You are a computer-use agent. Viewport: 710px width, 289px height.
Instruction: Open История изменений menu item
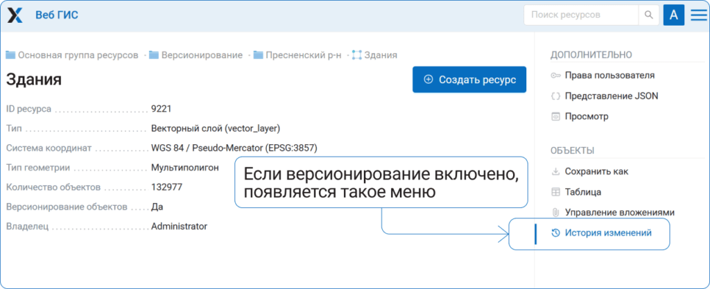[608, 234]
